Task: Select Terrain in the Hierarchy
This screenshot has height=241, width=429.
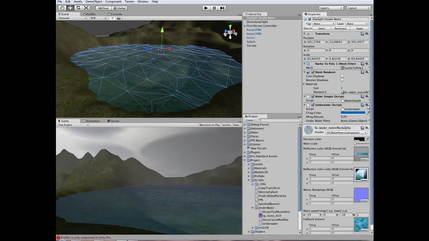Action: pyautogui.click(x=251, y=46)
